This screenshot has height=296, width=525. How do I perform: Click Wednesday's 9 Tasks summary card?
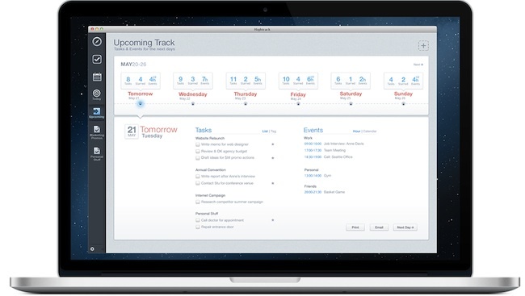pyautogui.click(x=193, y=81)
